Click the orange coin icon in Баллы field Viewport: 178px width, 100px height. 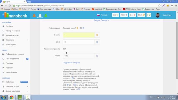(97, 35)
